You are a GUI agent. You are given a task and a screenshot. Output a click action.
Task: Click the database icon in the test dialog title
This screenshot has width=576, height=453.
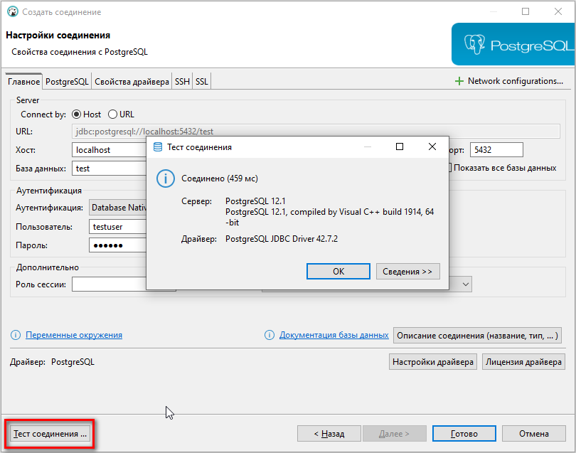158,147
